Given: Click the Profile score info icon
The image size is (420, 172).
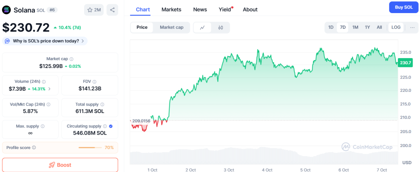Looking at the screenshot, I should point(34,147).
